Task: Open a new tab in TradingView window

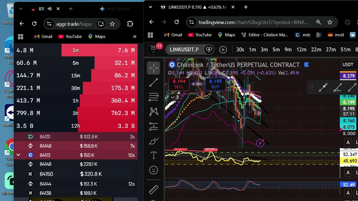Action: 246,7
